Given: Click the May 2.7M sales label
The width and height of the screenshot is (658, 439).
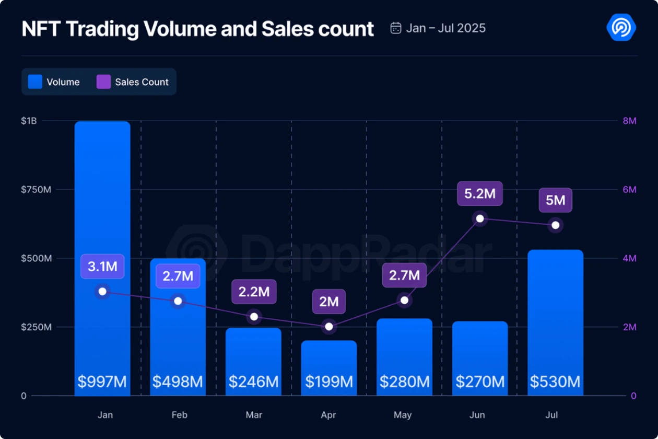Looking at the screenshot, I should point(404,275).
